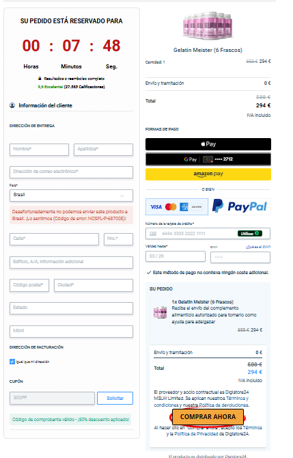Click the Nombre input field
This screenshot has width=293, height=458.
[39, 150]
